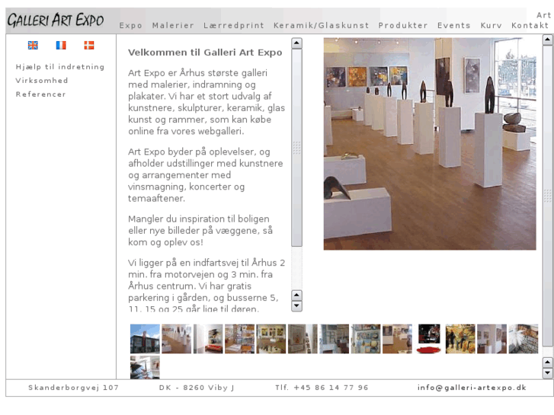Open the Keramik/Glaskunst menu item

click(x=321, y=25)
